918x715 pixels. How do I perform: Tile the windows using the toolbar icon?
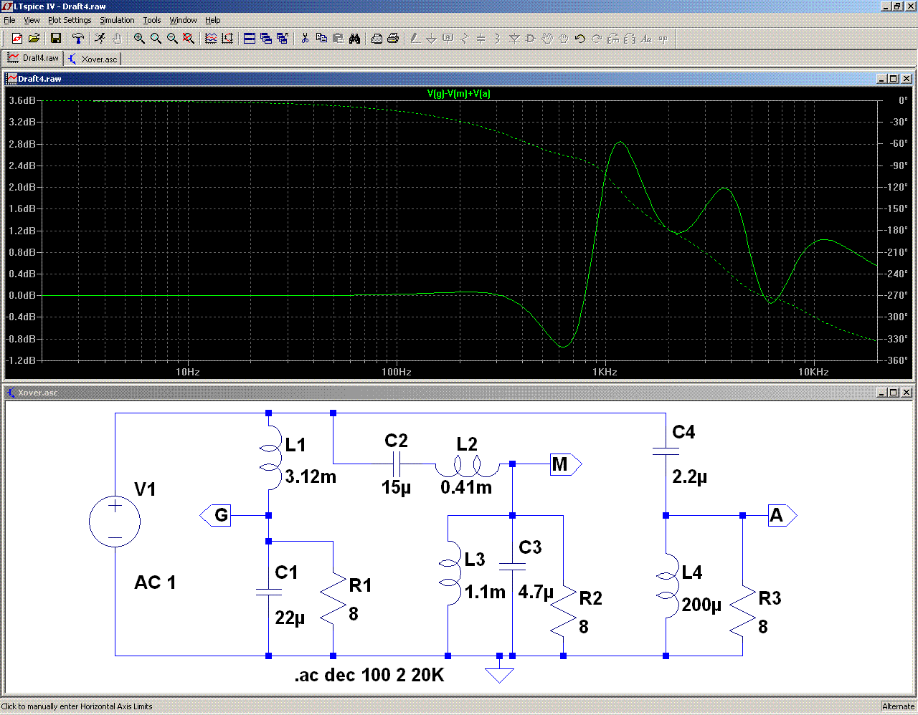pos(250,39)
